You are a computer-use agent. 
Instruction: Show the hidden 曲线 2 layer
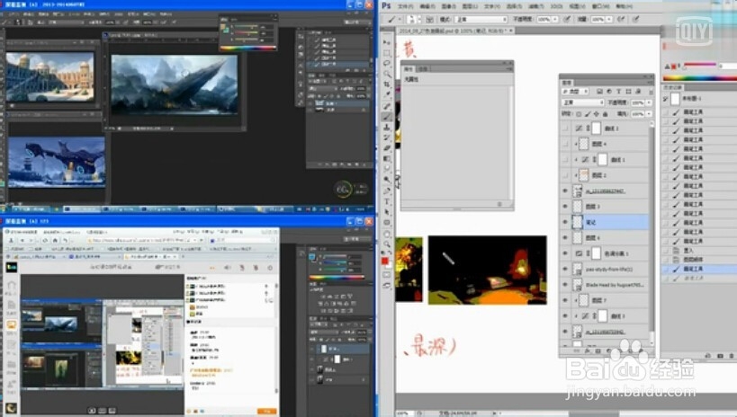point(565,129)
